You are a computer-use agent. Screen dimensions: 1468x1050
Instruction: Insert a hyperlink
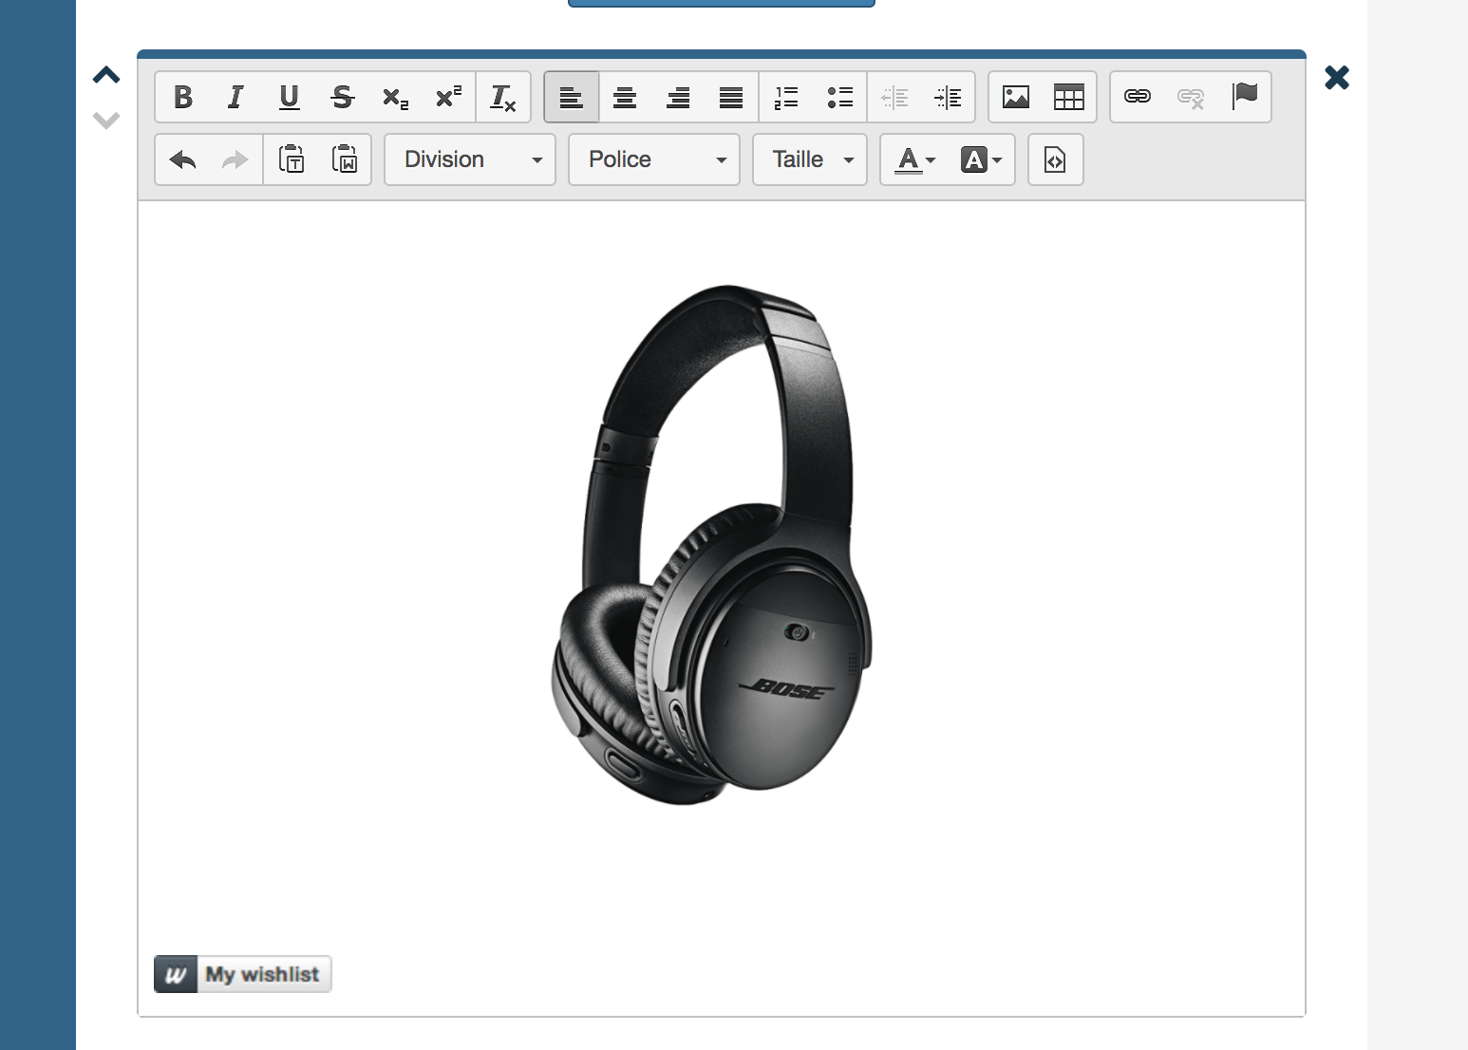click(x=1138, y=97)
